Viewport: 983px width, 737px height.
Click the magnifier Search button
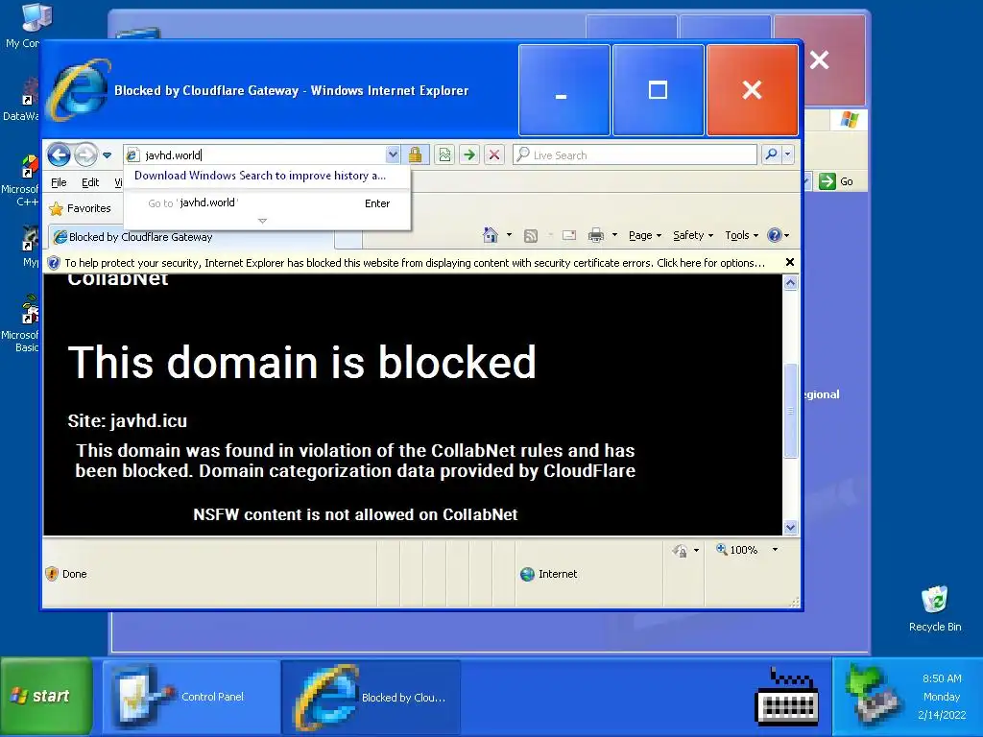tap(771, 155)
